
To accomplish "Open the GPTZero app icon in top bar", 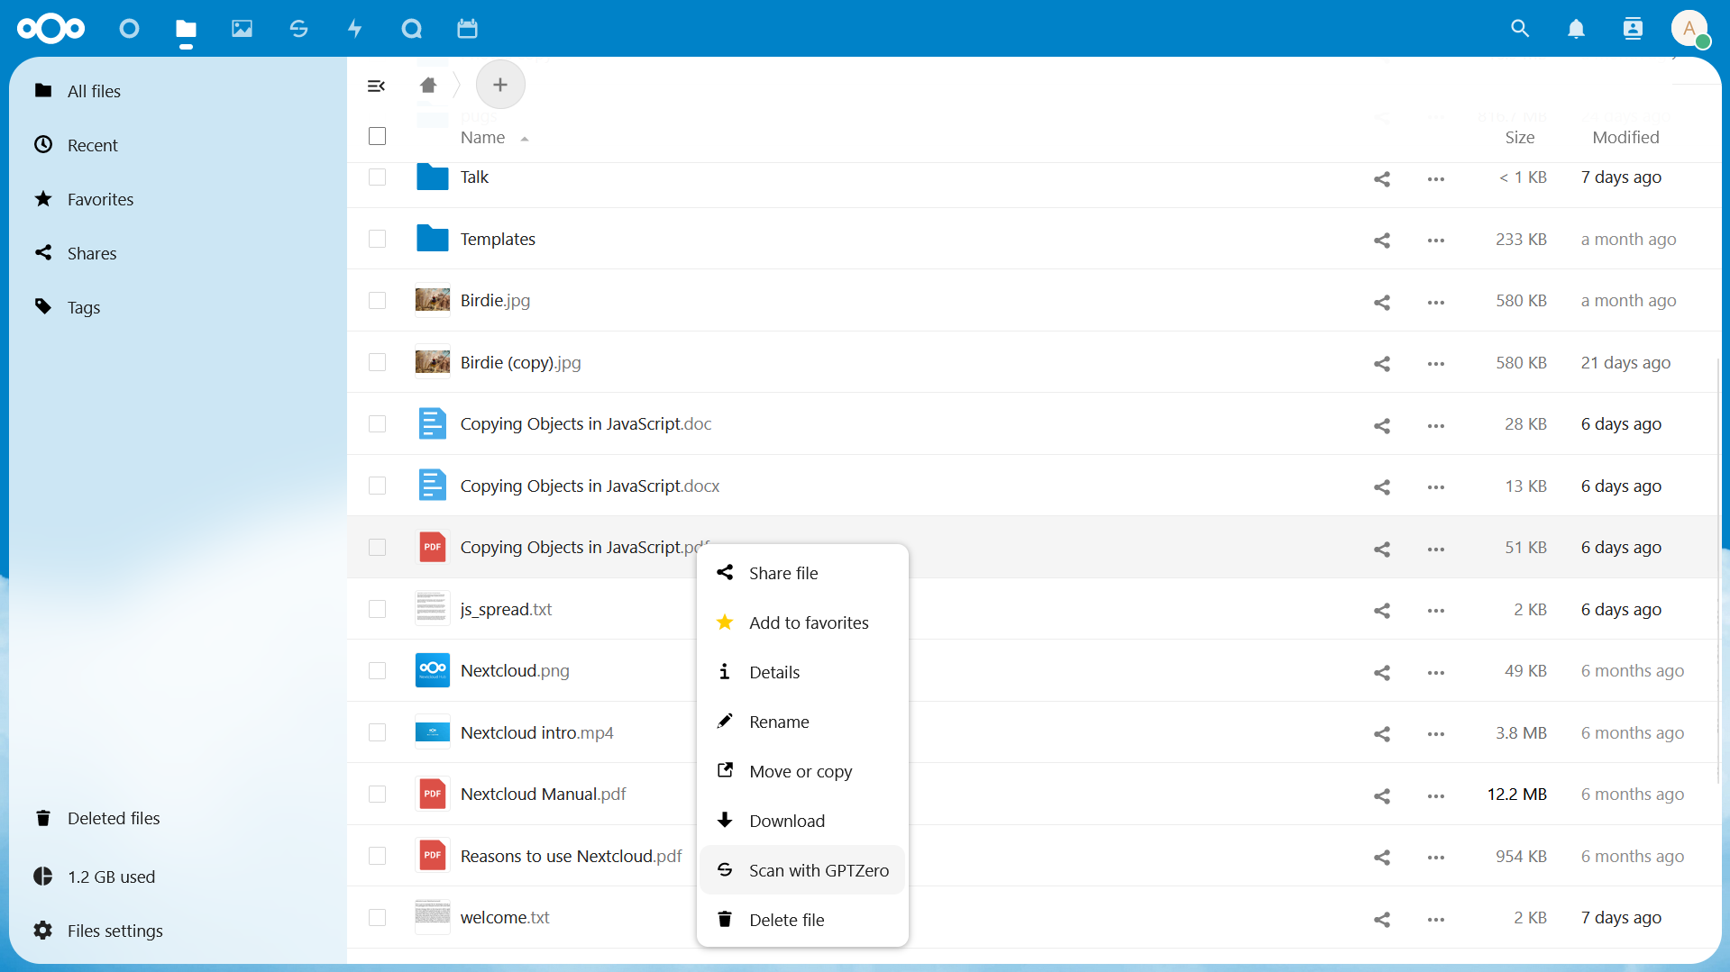I will click(298, 29).
